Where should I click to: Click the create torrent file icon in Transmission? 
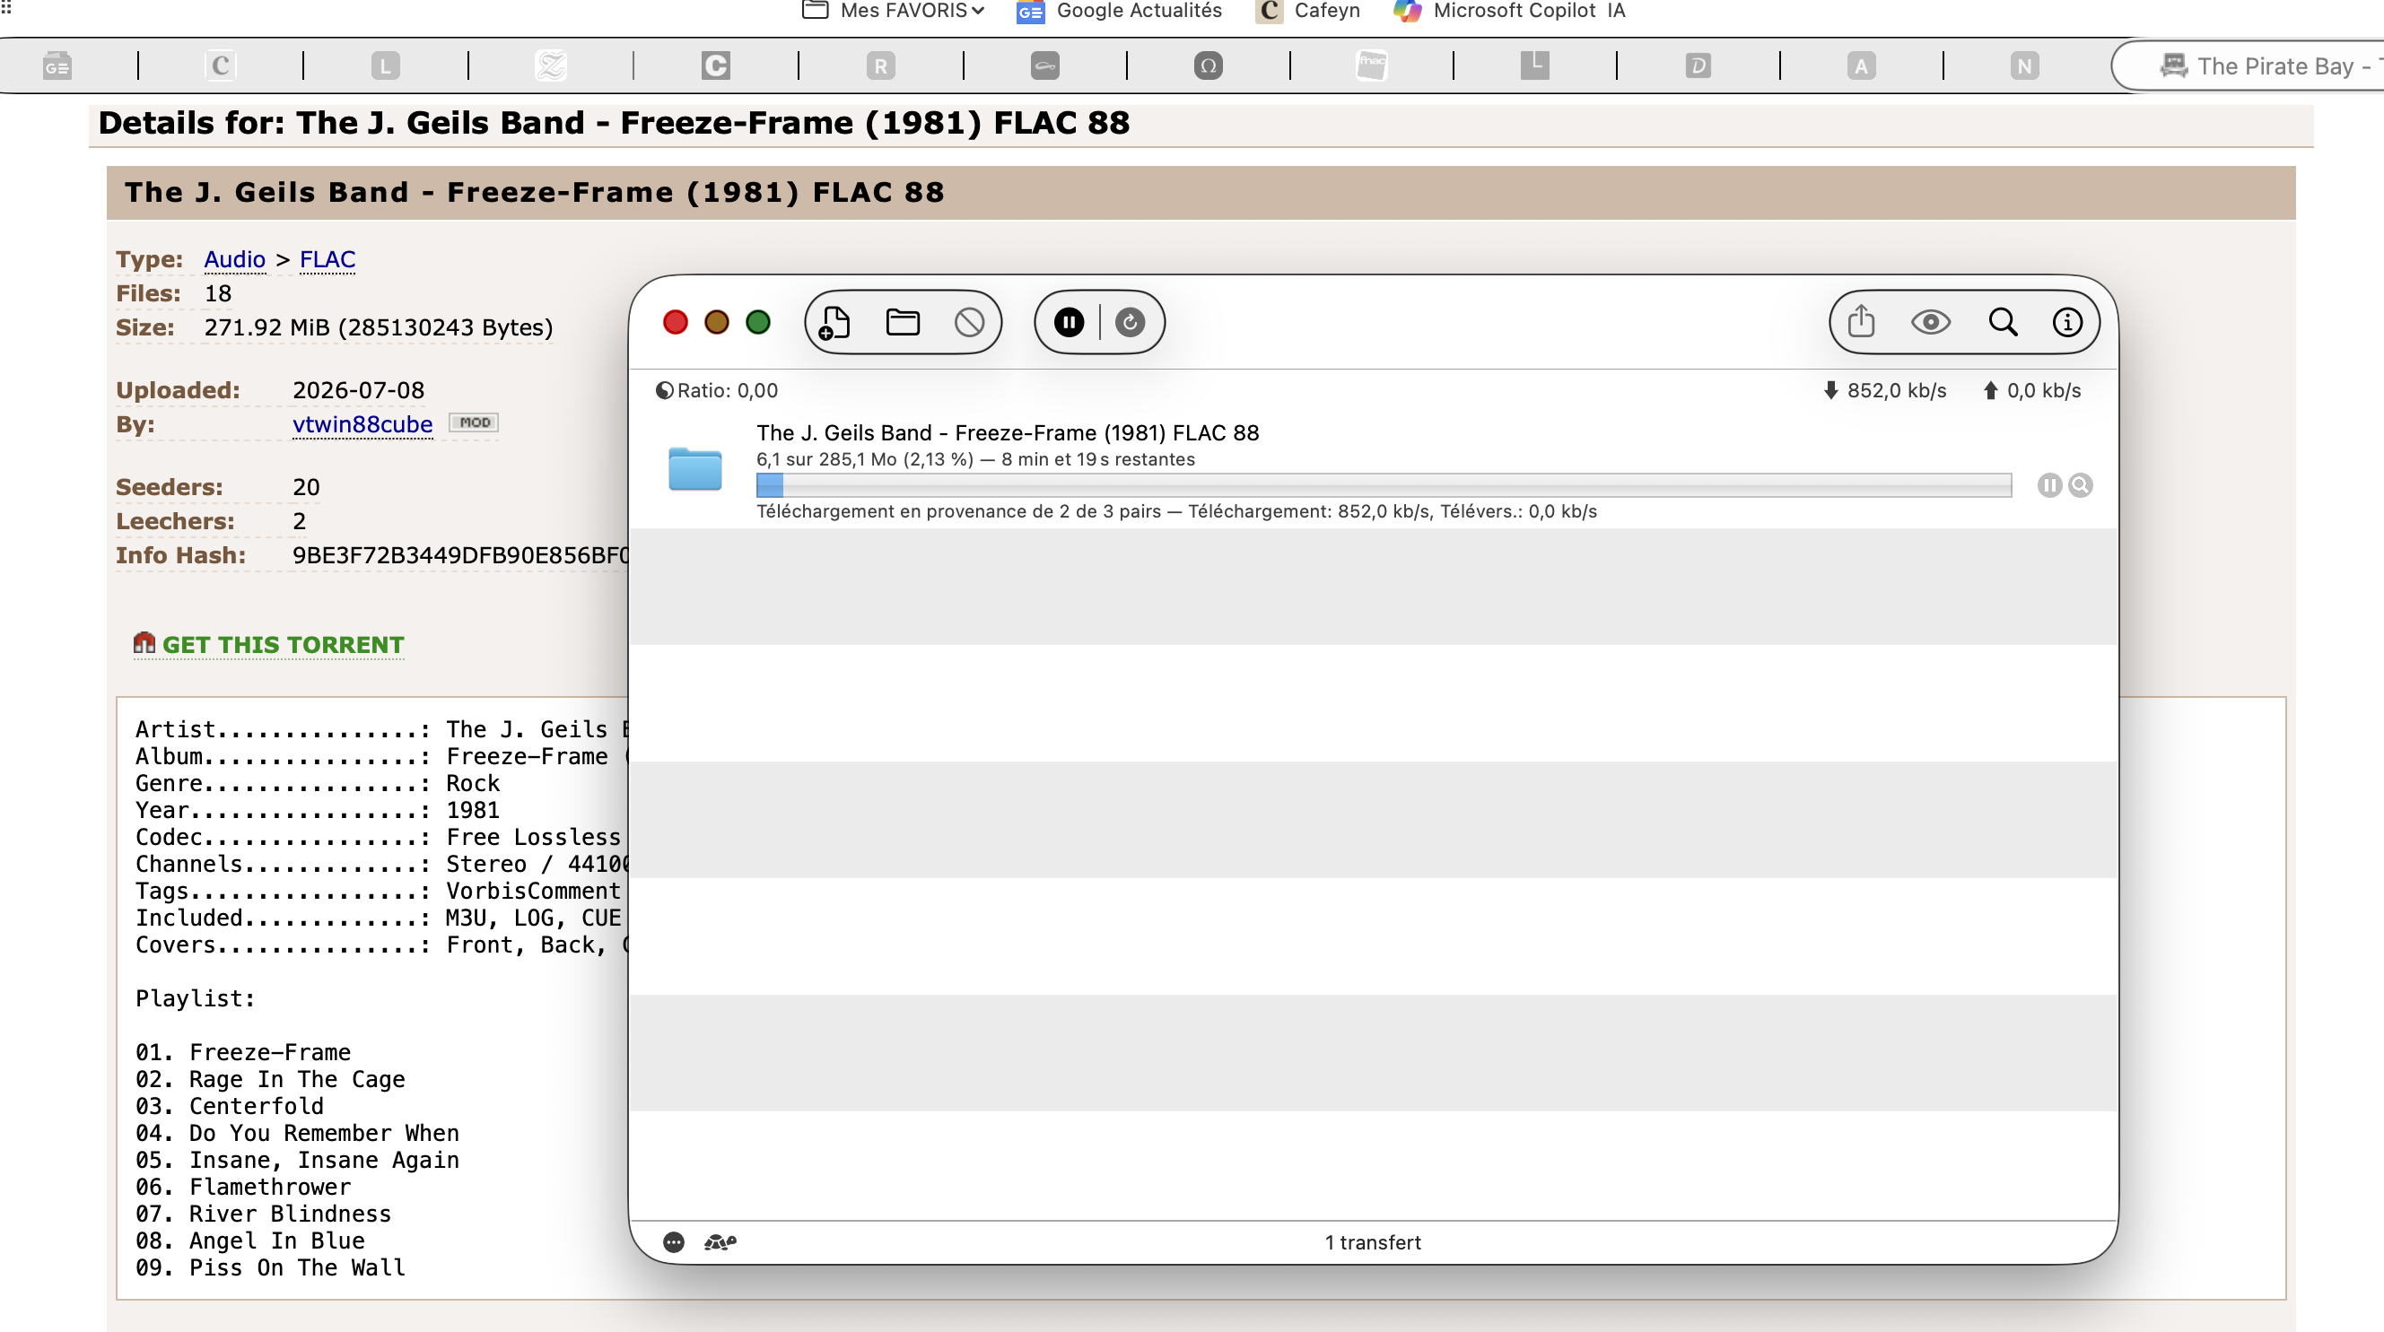click(834, 323)
